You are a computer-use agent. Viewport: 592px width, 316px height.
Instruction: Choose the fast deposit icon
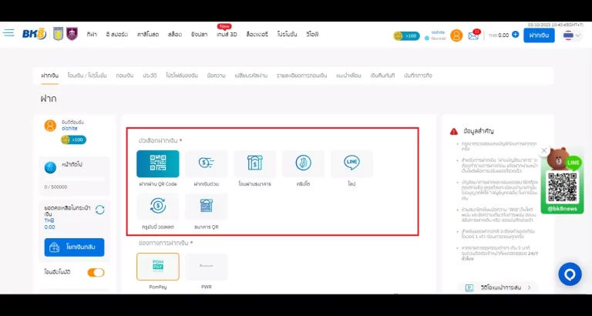pyautogui.click(x=206, y=163)
